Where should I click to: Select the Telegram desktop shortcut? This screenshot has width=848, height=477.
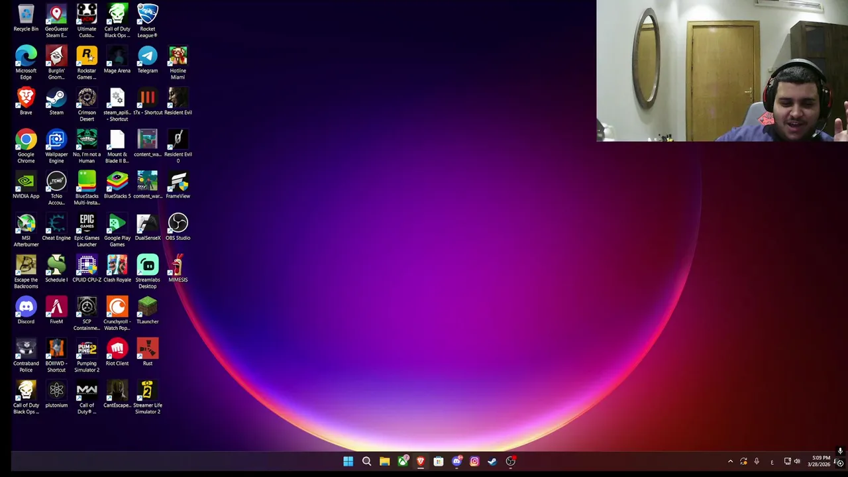tap(148, 60)
